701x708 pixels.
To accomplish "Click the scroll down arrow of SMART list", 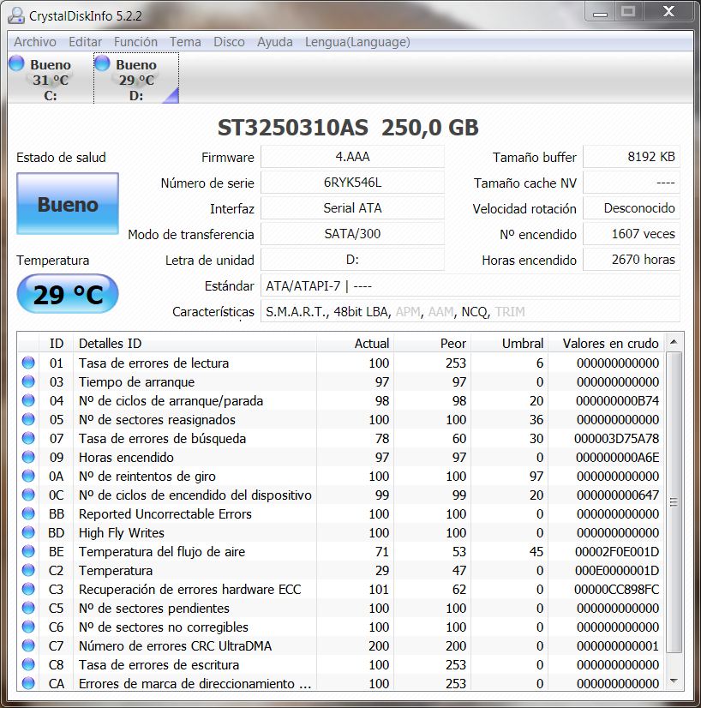I will [674, 681].
